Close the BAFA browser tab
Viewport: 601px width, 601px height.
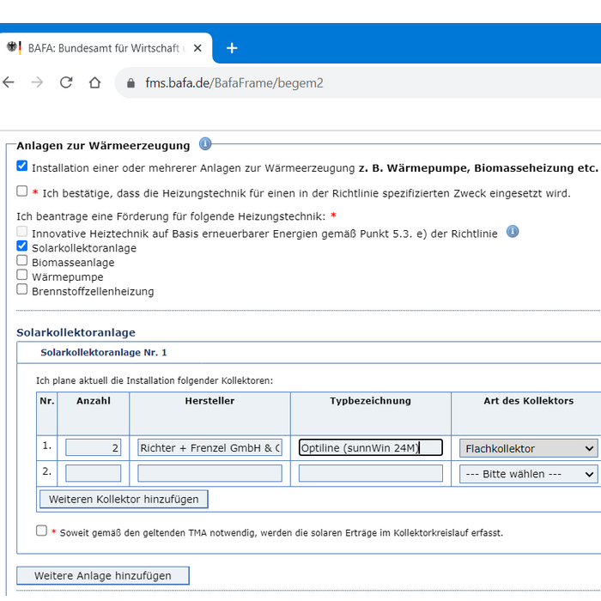197,48
